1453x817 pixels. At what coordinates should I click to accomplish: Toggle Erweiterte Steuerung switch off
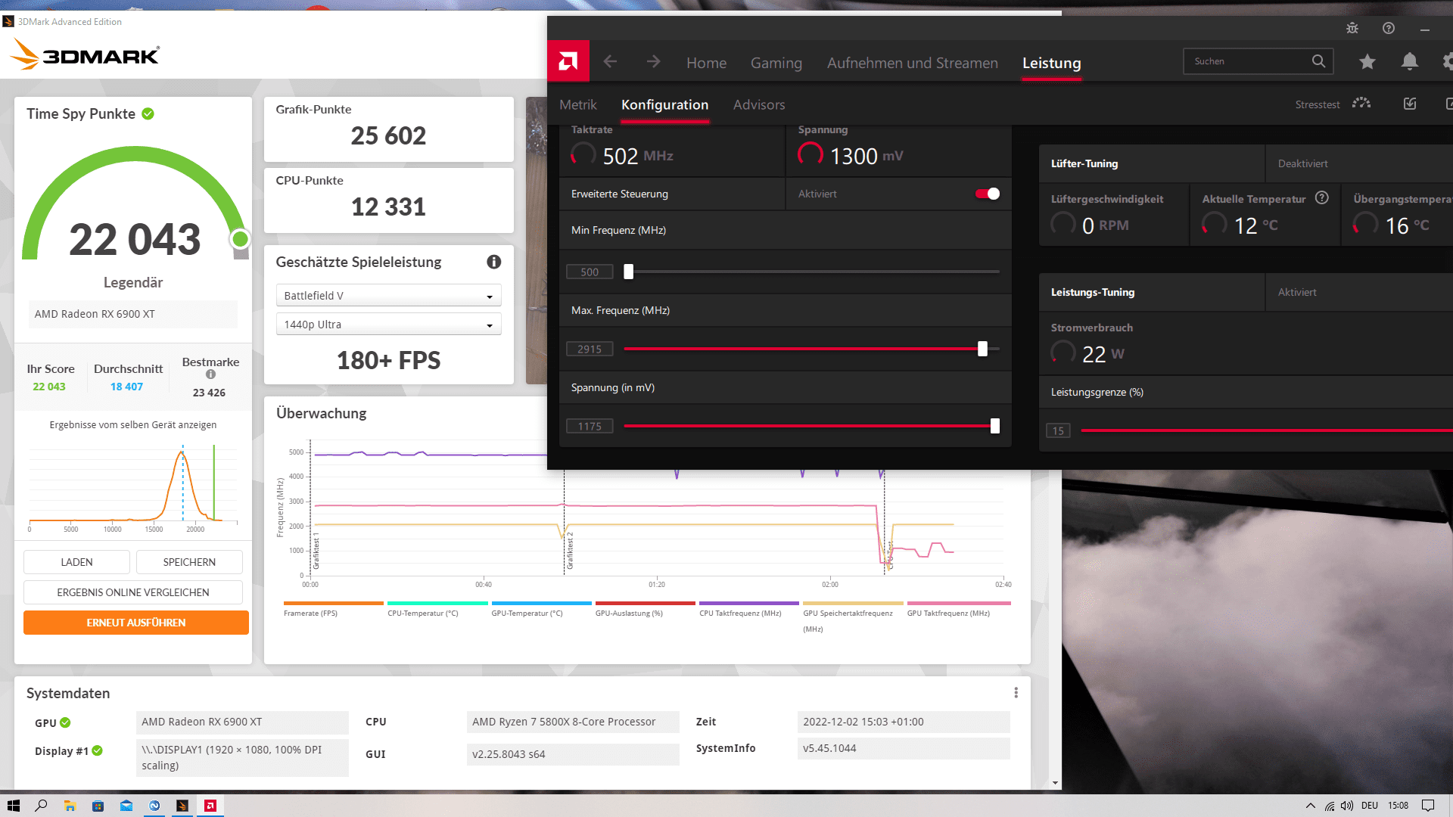987,194
